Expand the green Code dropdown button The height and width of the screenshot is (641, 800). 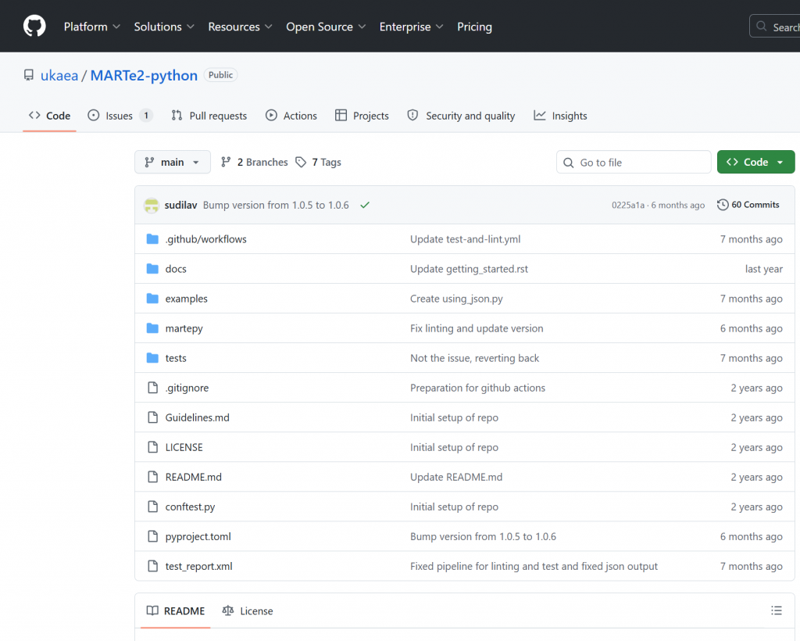(755, 163)
